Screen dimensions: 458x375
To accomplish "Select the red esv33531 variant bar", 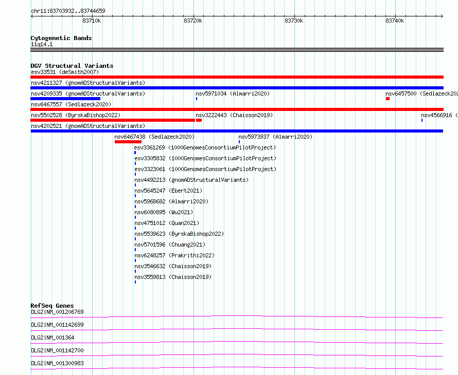I will tap(237, 77).
